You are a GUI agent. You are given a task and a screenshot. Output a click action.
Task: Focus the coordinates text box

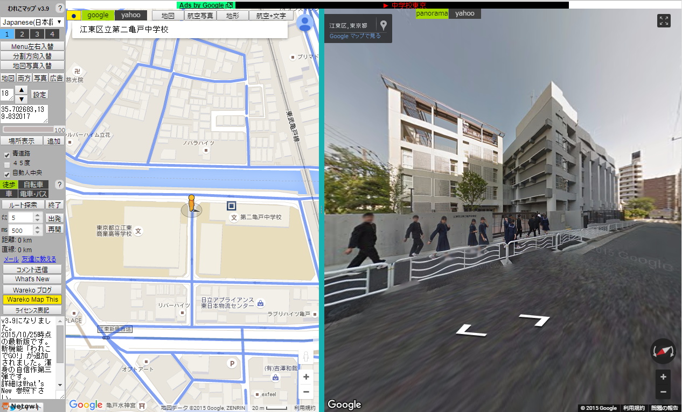24,113
